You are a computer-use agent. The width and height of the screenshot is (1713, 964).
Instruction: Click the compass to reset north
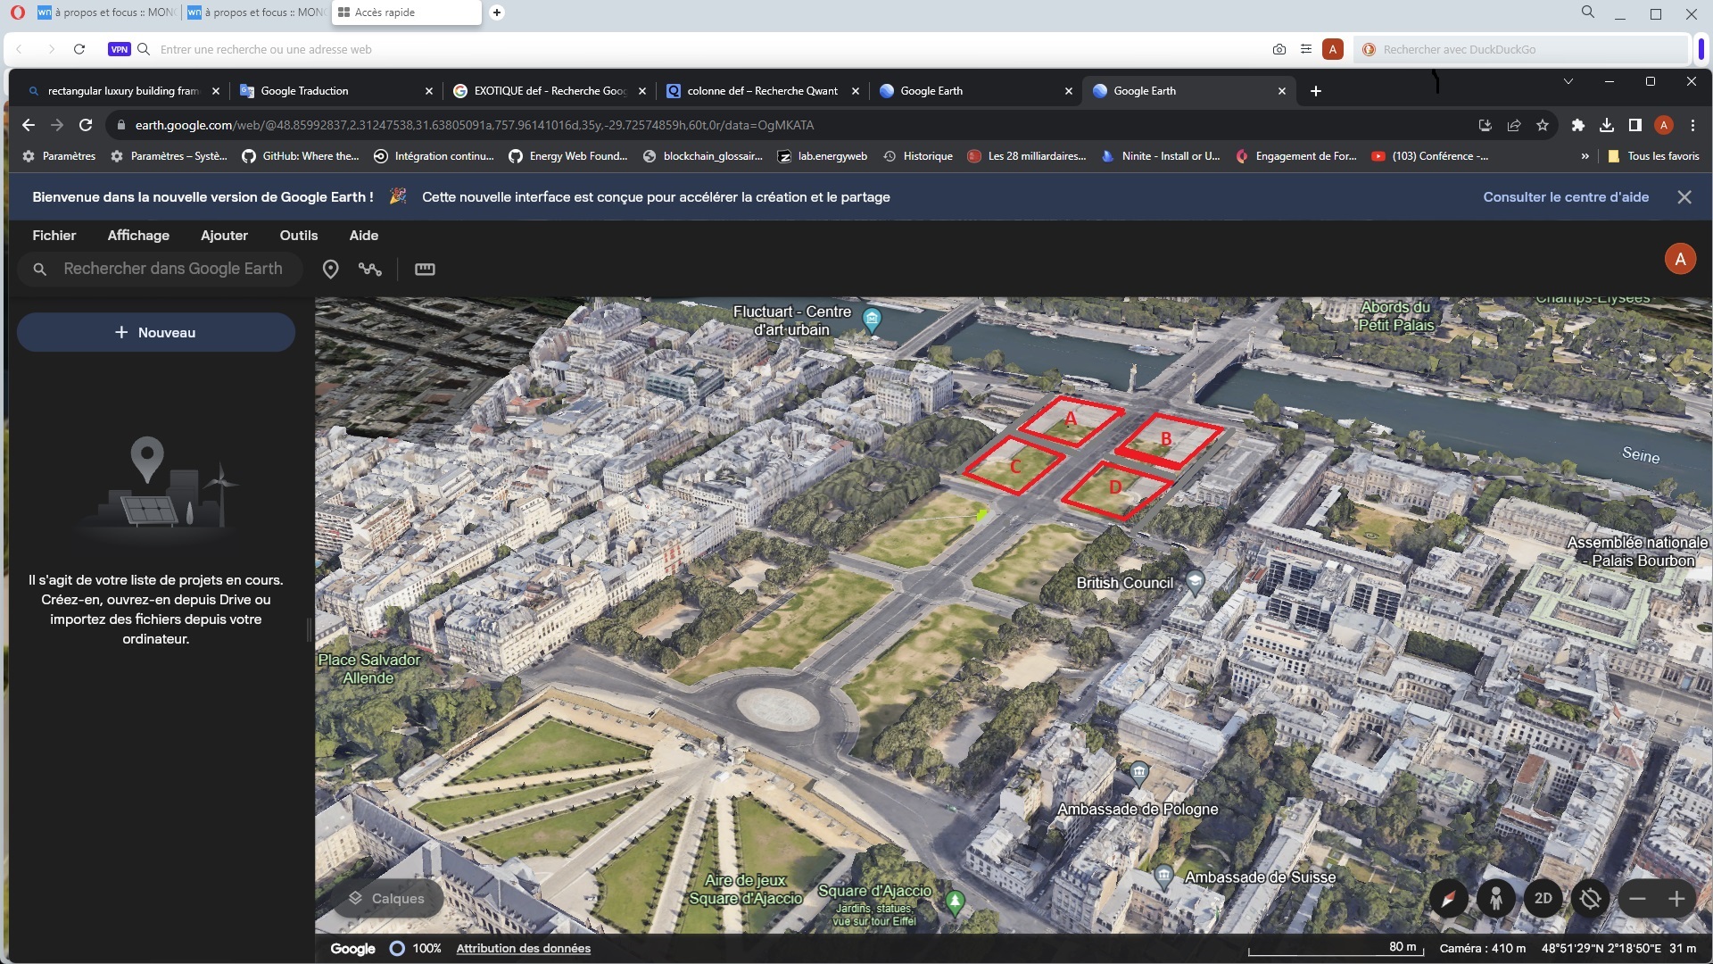[1448, 898]
